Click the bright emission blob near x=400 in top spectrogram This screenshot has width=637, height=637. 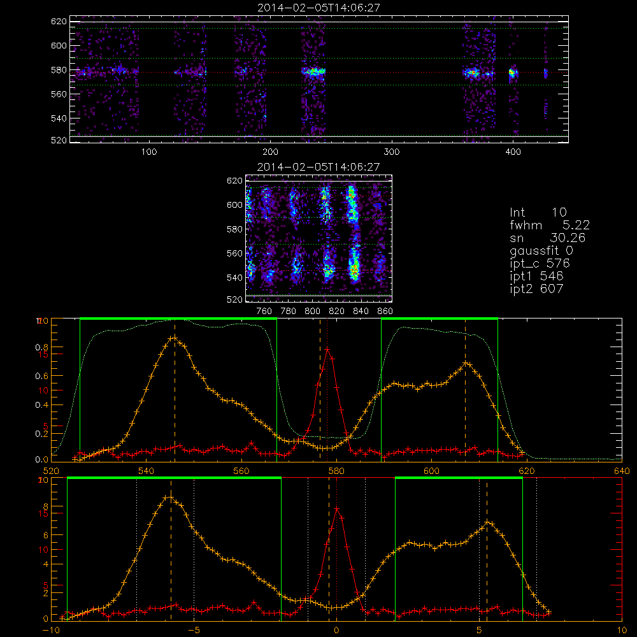tap(512, 73)
